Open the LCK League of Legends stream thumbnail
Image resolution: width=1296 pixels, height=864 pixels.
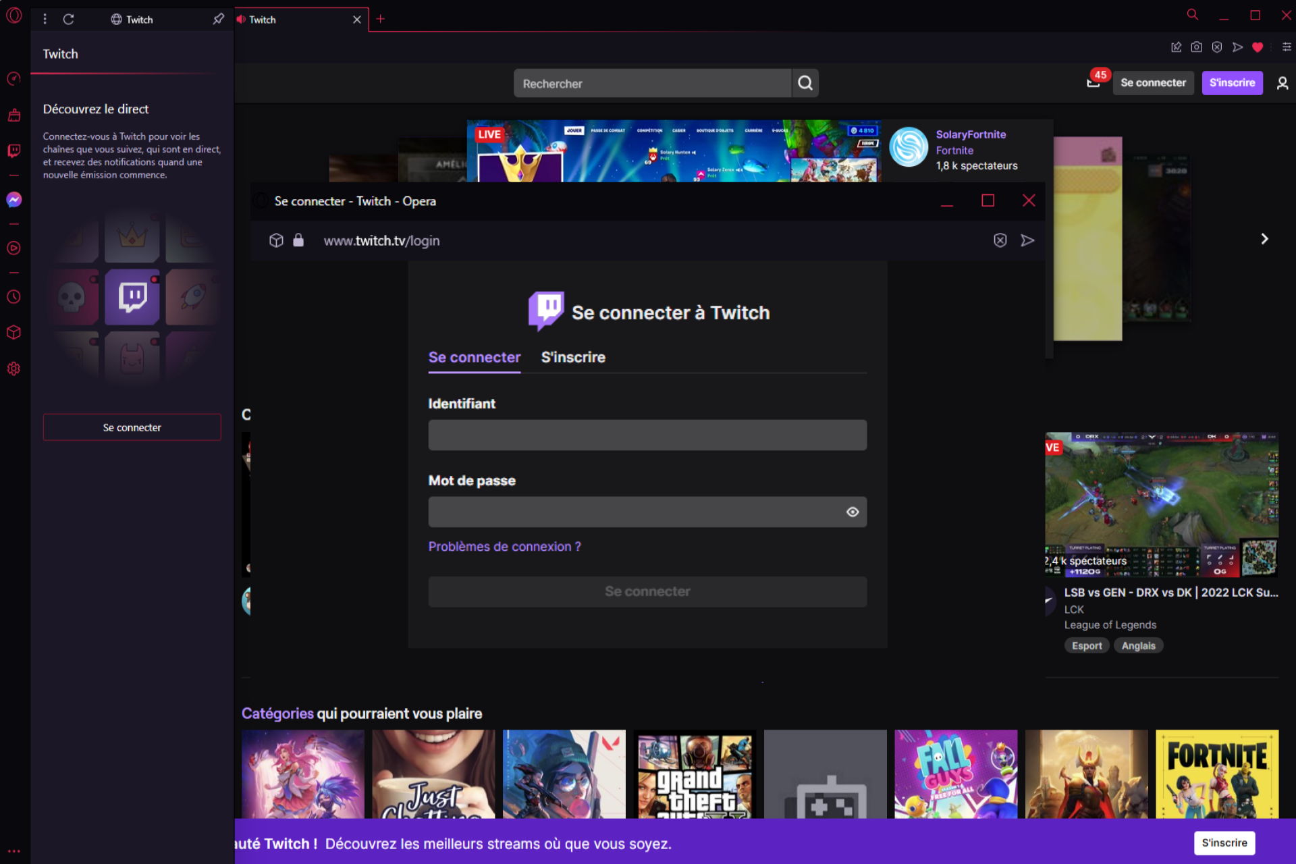[1162, 505]
